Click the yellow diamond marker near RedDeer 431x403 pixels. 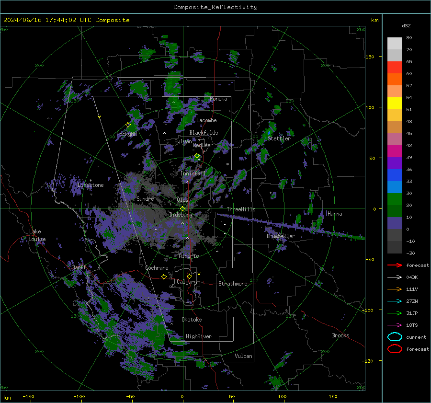pos(197,156)
